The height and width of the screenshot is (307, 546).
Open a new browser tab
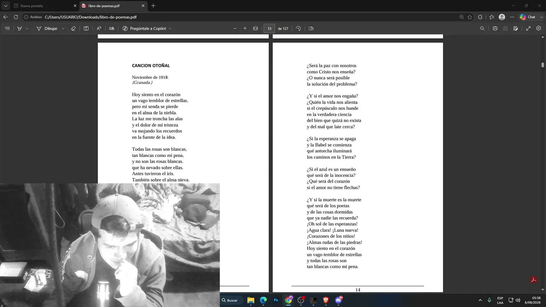coord(153,6)
